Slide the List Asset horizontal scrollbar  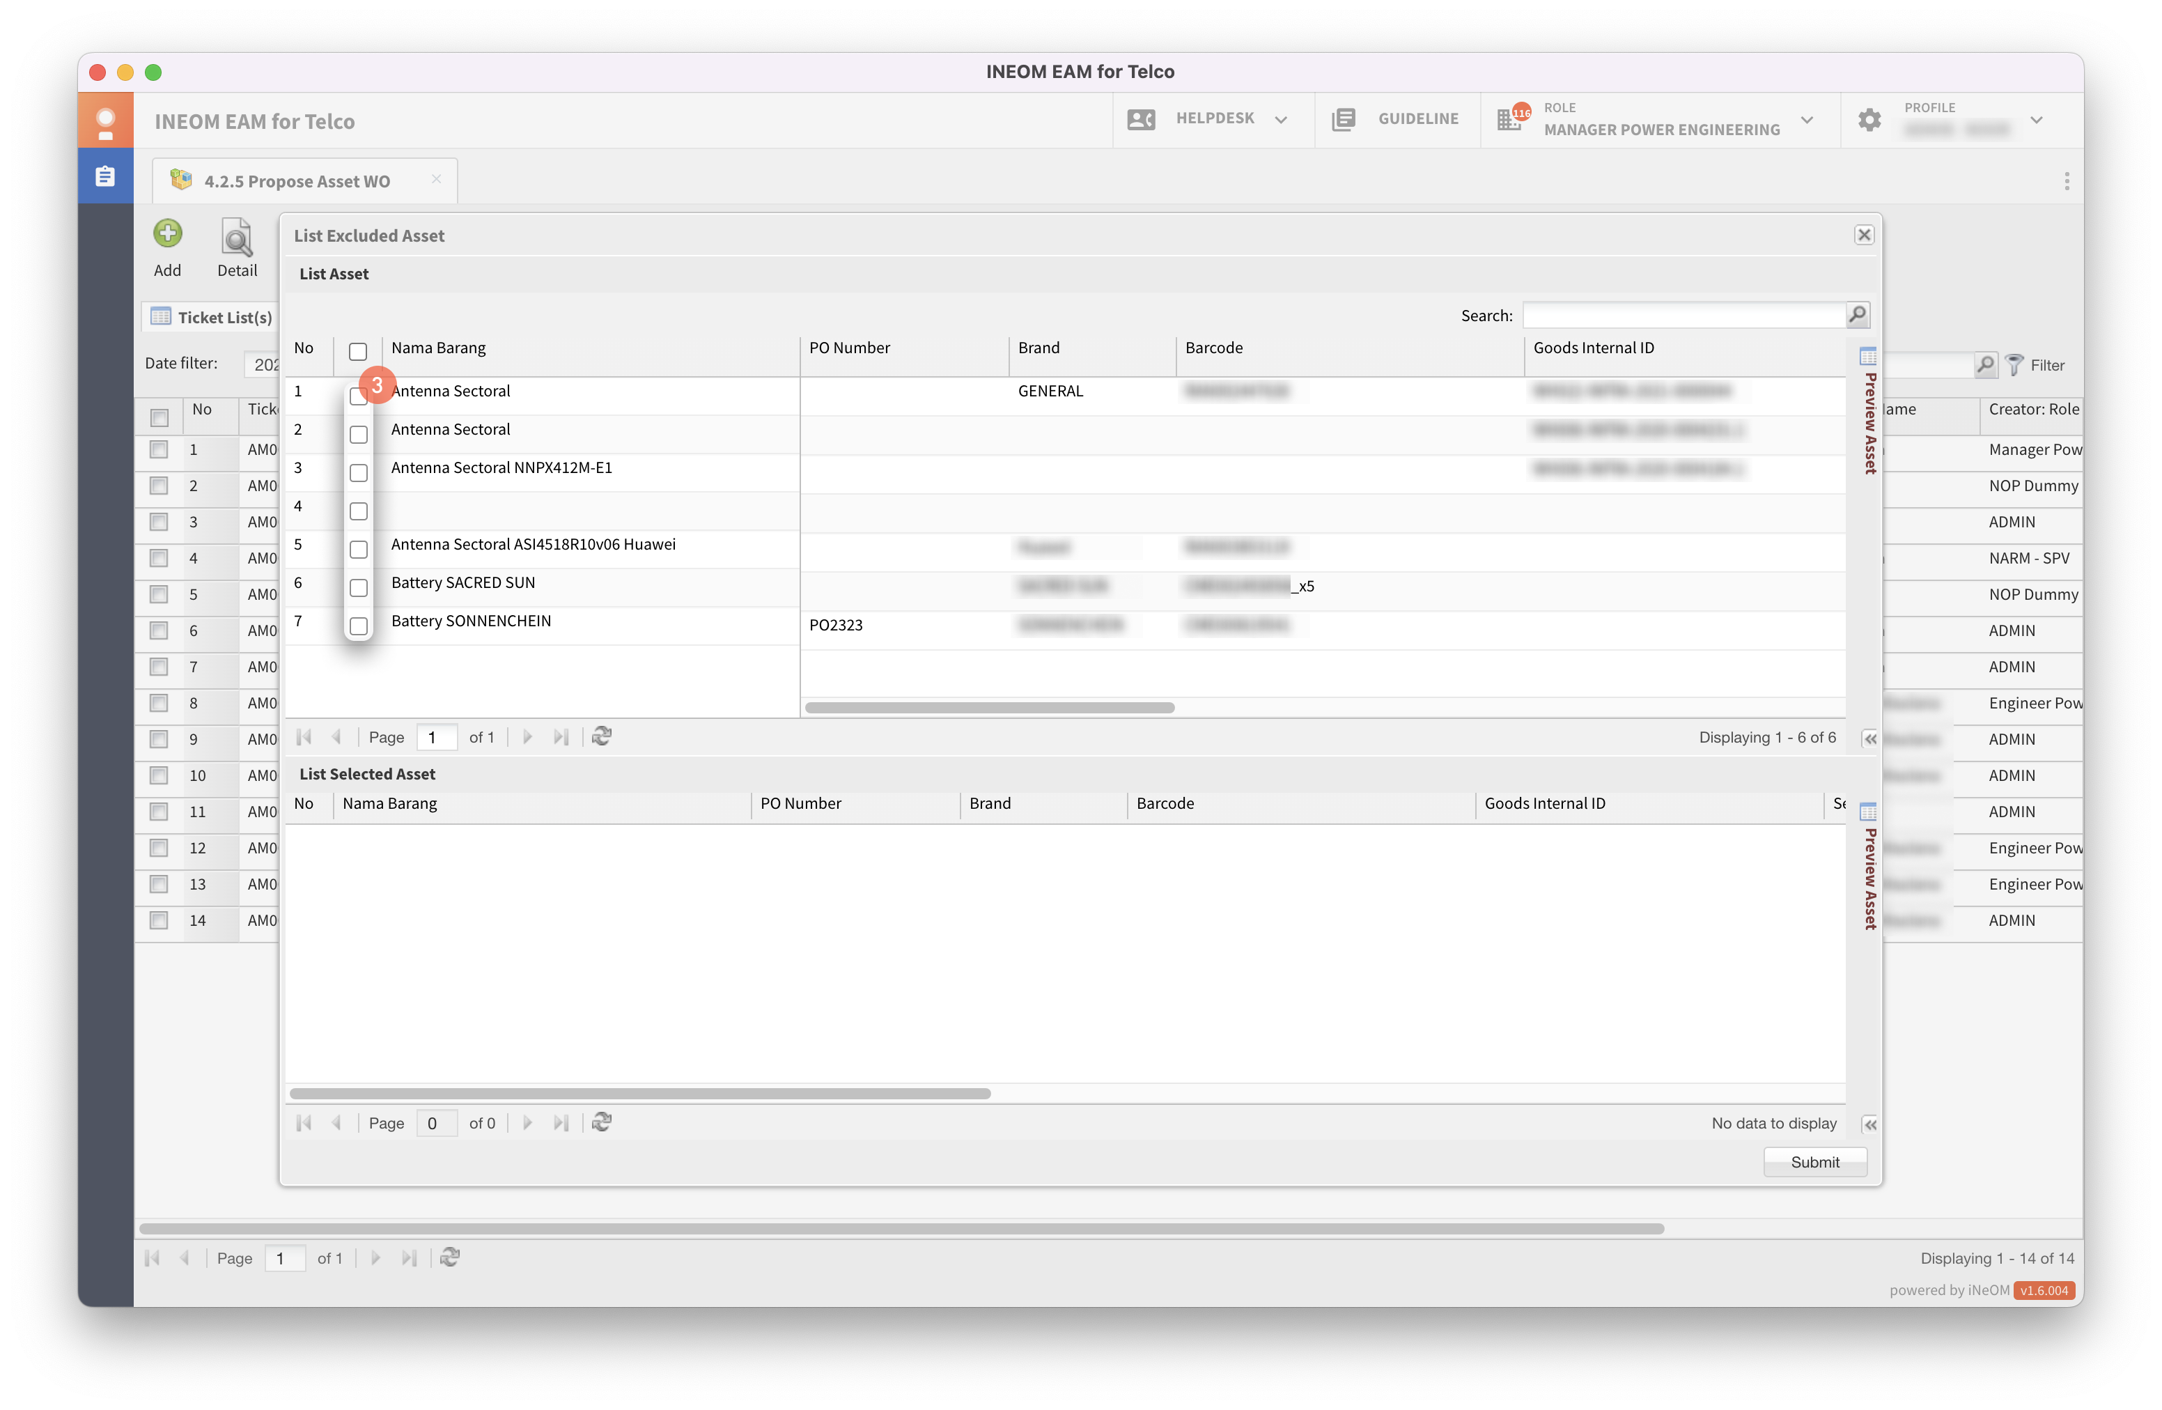click(989, 707)
